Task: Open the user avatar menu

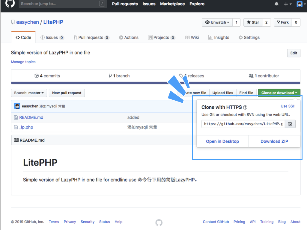Action: click(x=301, y=4)
